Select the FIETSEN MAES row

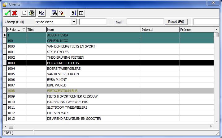pos(110,113)
